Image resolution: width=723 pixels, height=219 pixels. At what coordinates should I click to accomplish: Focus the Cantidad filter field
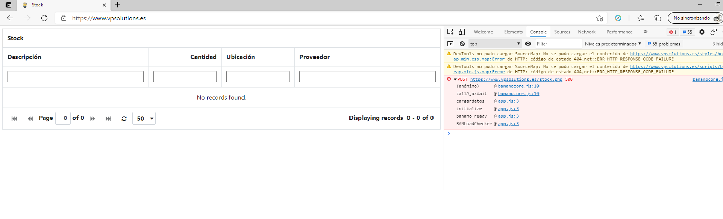pyautogui.click(x=185, y=77)
